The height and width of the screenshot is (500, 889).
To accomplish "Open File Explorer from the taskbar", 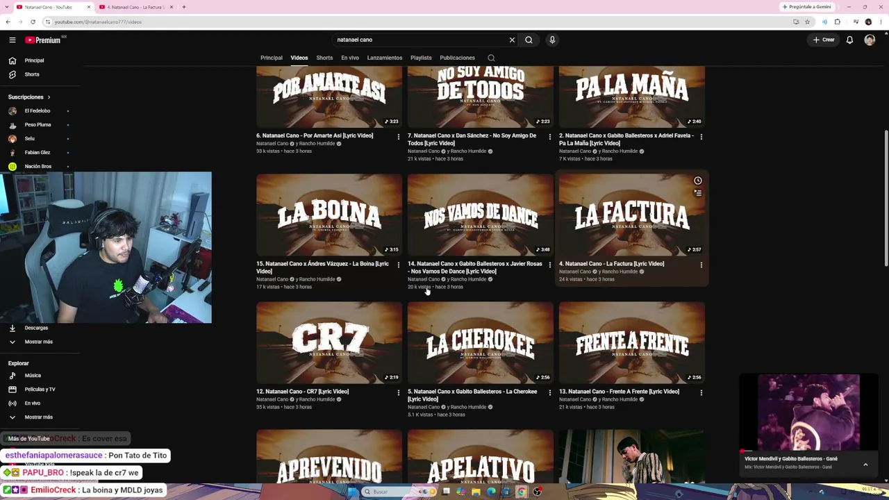I will (476, 492).
